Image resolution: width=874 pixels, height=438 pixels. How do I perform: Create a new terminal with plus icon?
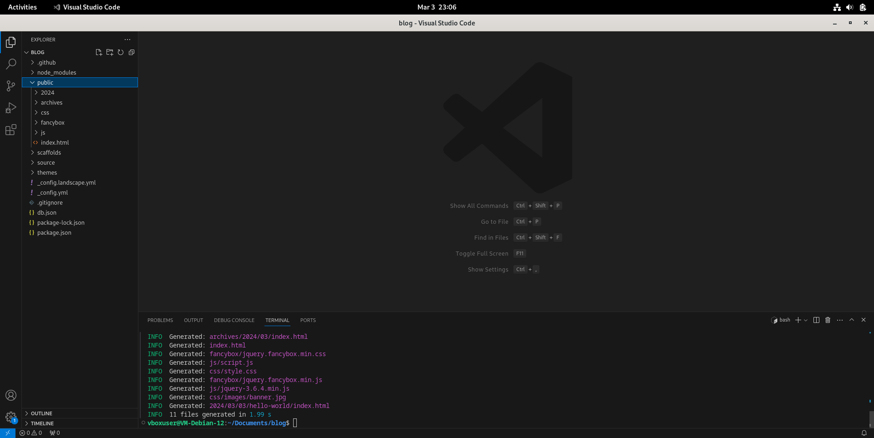[798, 320]
